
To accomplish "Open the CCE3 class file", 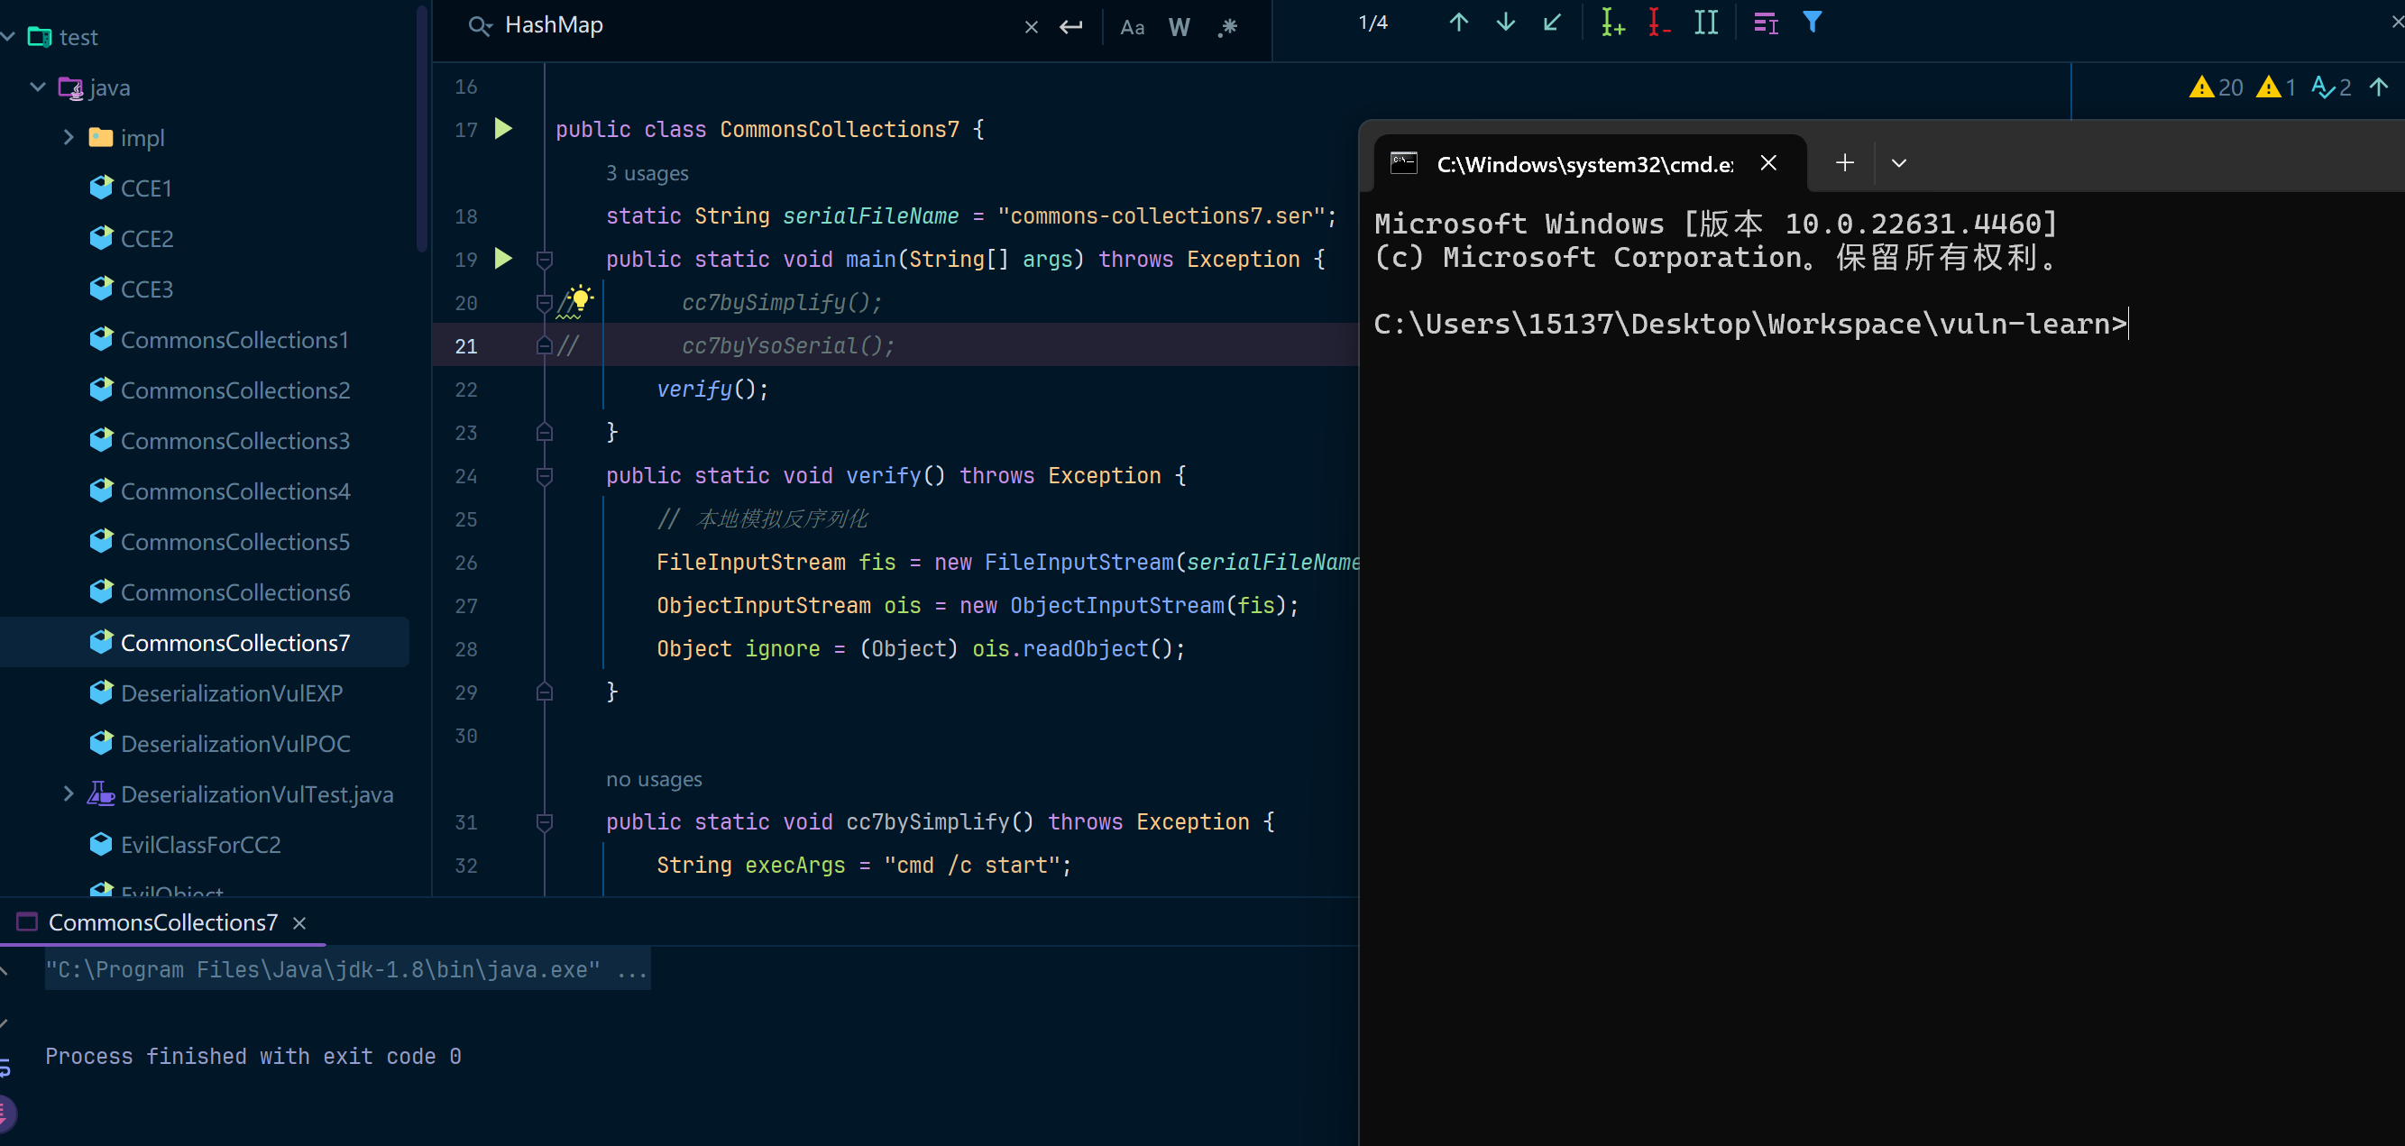I will (147, 289).
